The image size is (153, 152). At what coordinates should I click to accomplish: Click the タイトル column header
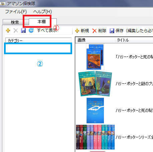(134, 40)
